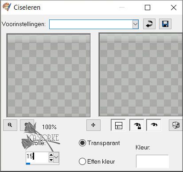Click the navigate pan arrows button

93,125
